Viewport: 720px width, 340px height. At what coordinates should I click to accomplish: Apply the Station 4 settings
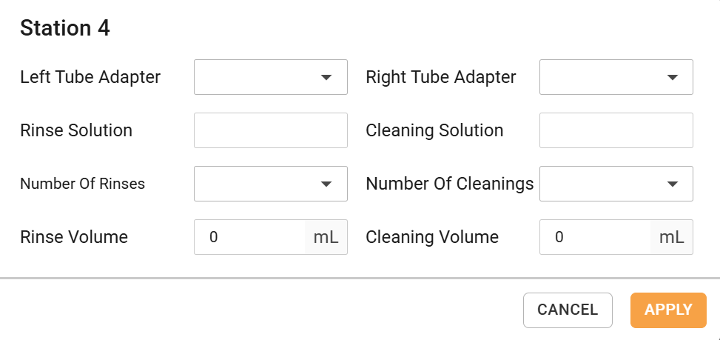(x=668, y=310)
